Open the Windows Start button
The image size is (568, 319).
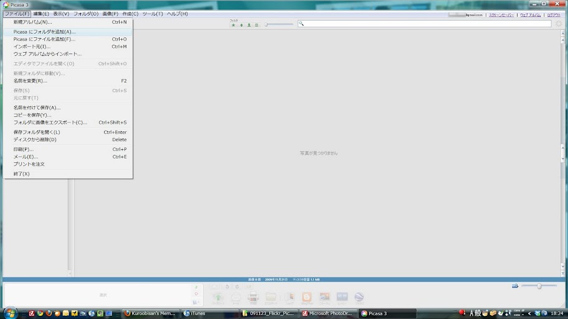[10, 313]
